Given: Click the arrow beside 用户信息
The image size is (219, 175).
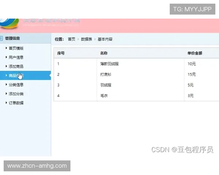Looking at the screenshot, I should pyautogui.click(x=6, y=57).
